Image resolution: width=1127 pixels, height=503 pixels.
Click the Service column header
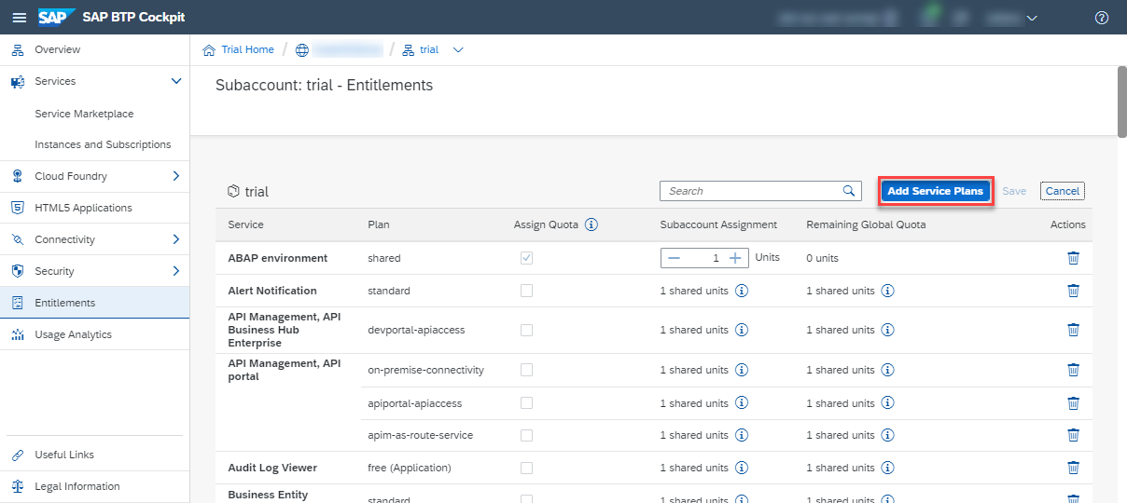[245, 224]
